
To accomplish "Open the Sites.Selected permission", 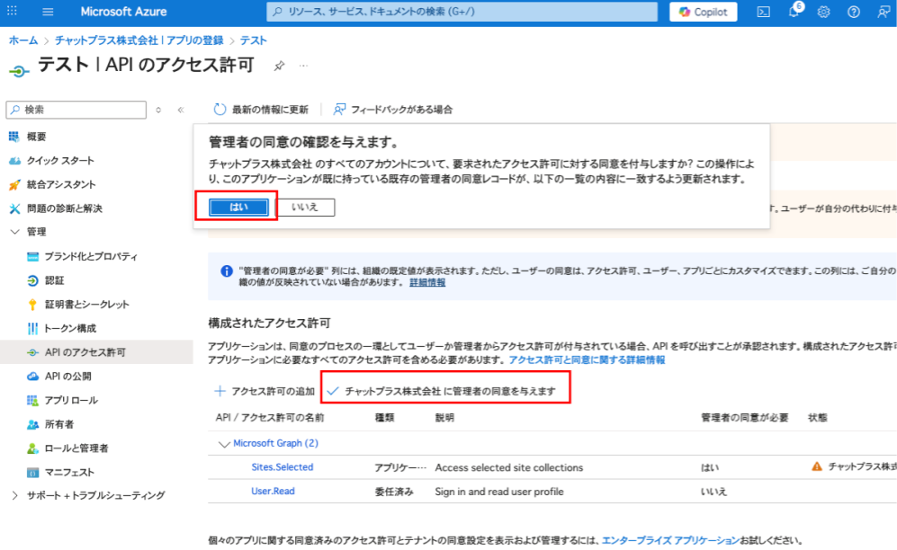I will pyautogui.click(x=282, y=467).
